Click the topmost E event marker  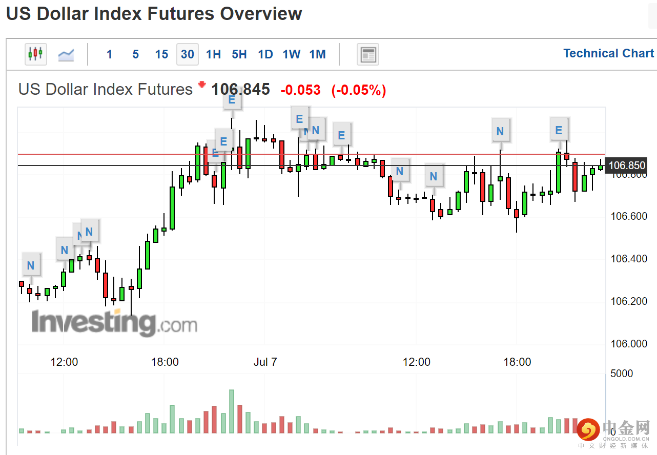point(232,100)
